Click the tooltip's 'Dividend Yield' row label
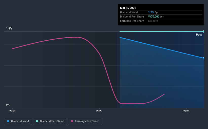The width and height of the screenshot is (208, 129). 129,12
